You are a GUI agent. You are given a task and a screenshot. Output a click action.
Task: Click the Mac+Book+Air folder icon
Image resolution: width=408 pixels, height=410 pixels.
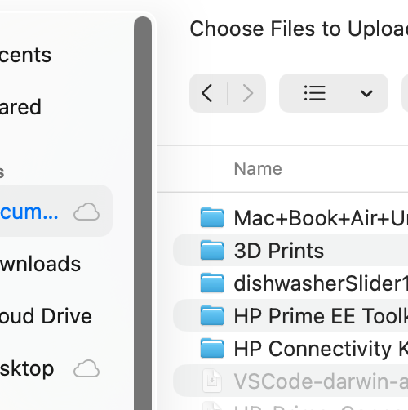pyautogui.click(x=212, y=217)
